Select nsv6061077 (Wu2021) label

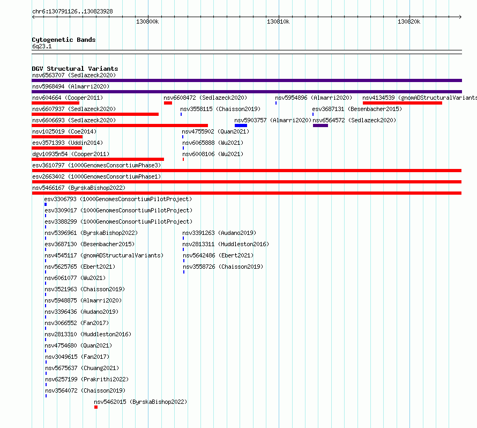pos(75,278)
